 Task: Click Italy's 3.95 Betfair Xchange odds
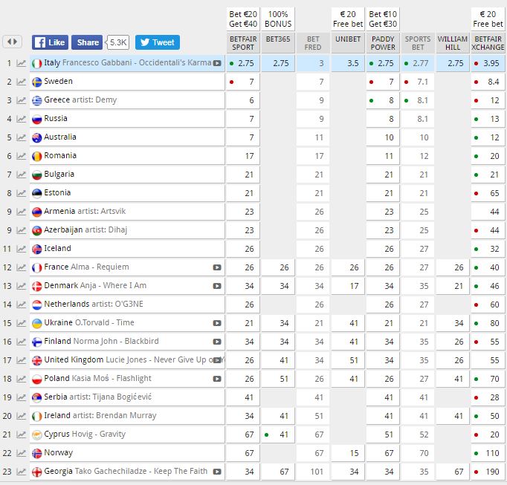pos(488,63)
